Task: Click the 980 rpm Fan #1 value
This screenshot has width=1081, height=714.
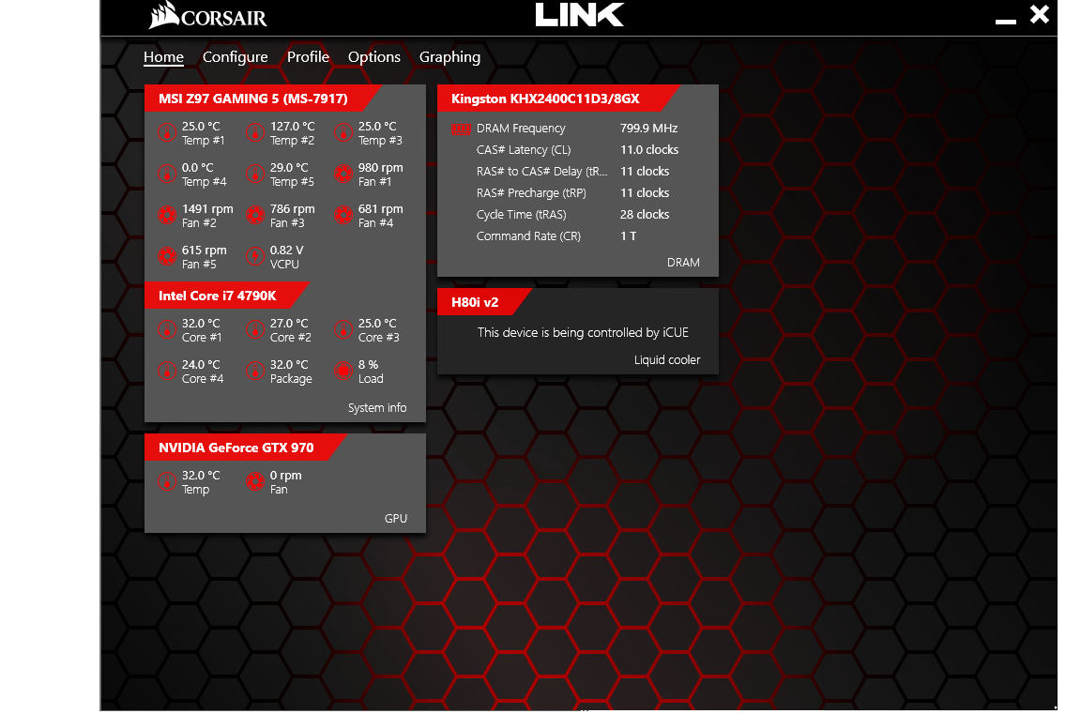Action: pos(381,167)
